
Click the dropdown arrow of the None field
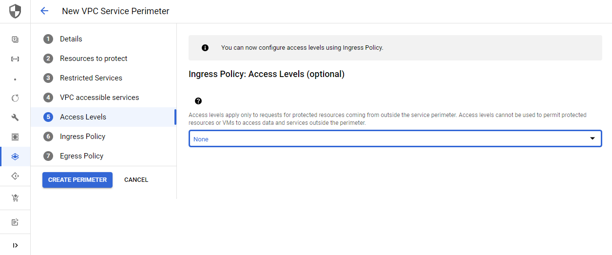593,139
